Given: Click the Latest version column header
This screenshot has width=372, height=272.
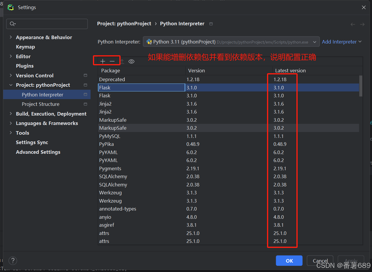Looking at the screenshot, I should point(317,71).
